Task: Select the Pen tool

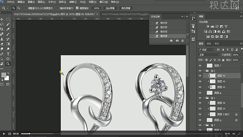Action: coord(2,54)
